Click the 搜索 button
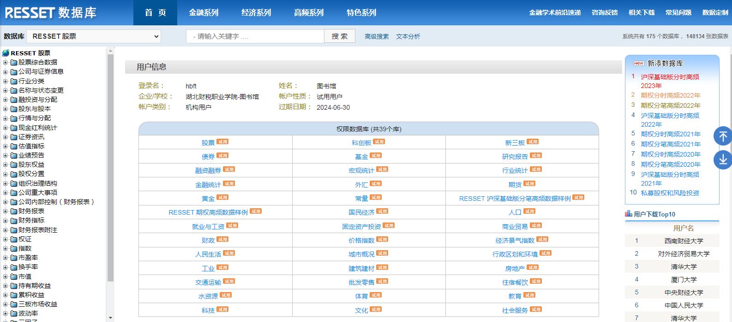732x322 pixels. (x=340, y=36)
